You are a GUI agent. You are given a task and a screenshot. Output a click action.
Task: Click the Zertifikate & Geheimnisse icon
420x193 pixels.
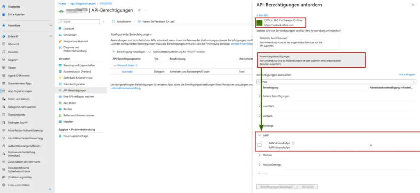point(61,77)
